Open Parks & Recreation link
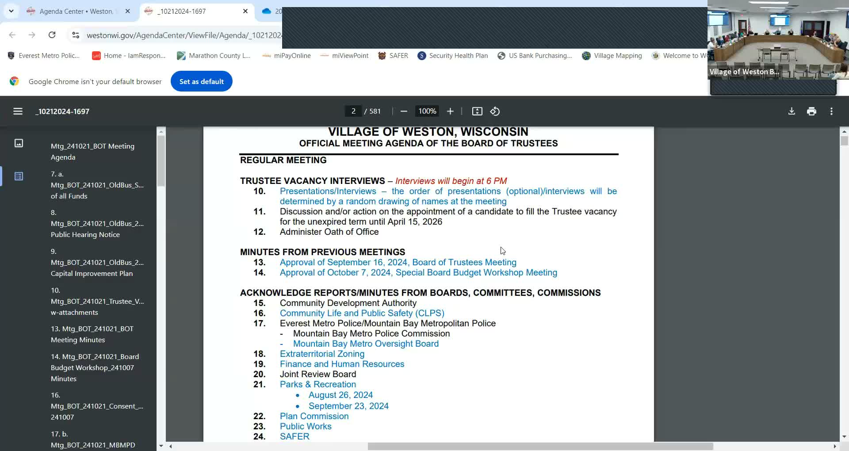 click(318, 384)
